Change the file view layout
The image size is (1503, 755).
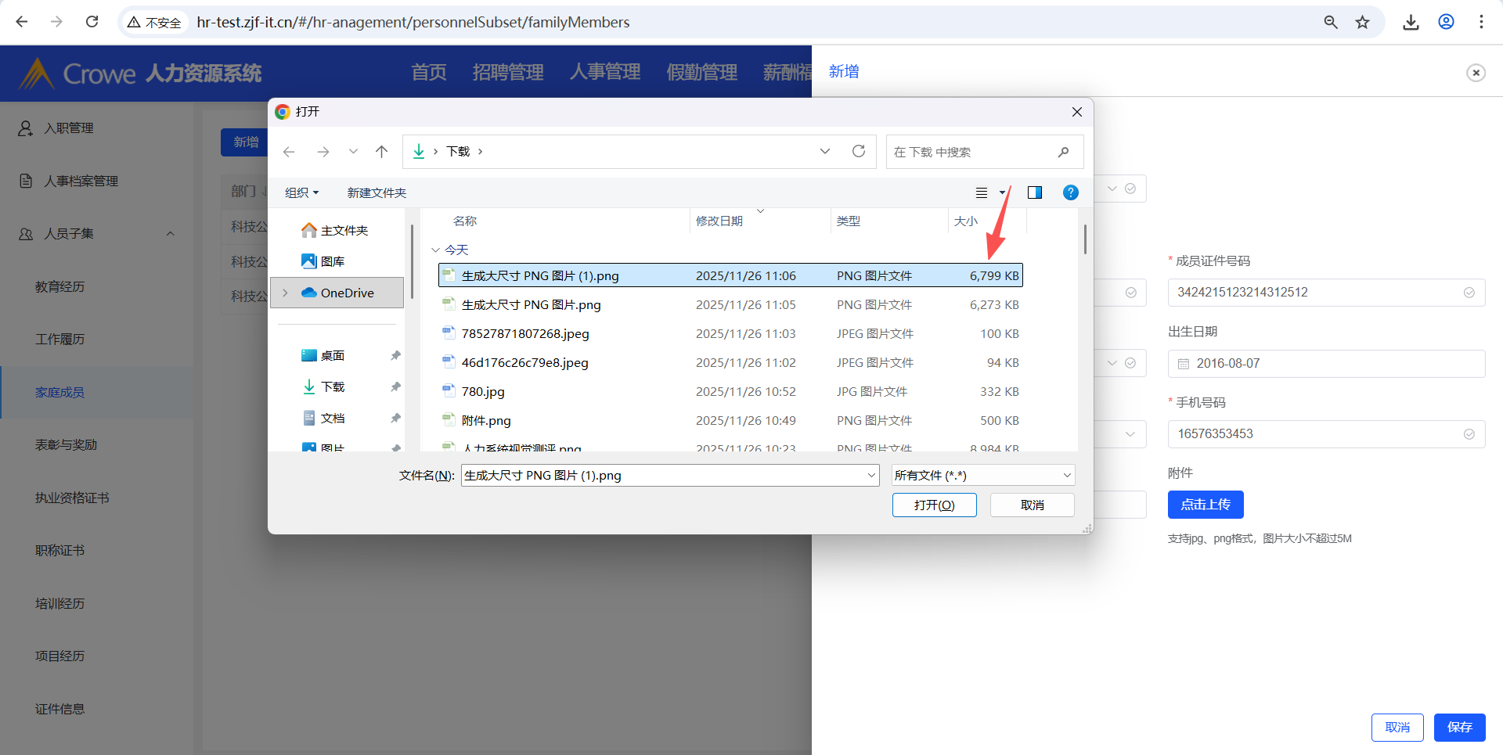[982, 192]
